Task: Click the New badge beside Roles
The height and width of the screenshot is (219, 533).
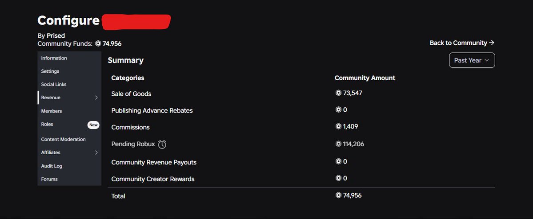Action: point(93,125)
